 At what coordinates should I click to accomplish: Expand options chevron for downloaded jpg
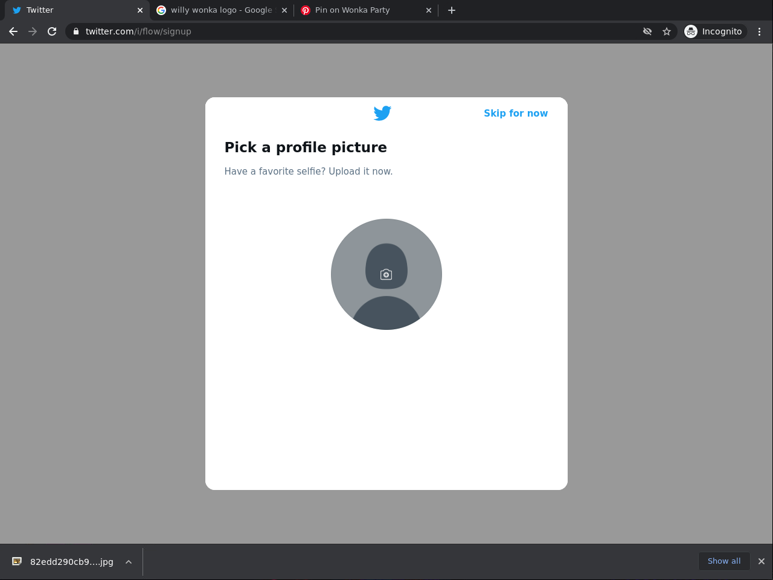pos(129,562)
